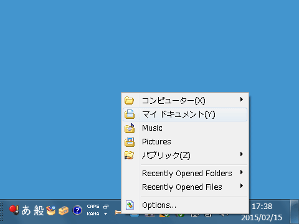
Task: Click the taskbar clock showing 17:38
Action: coord(262,207)
